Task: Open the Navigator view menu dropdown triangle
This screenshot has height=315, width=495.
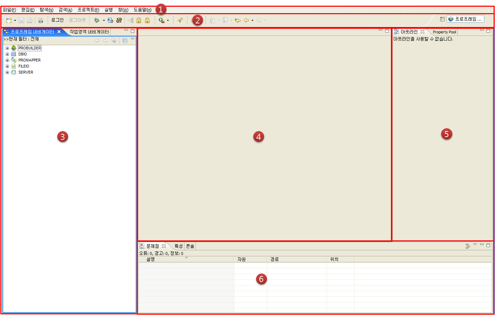Action: coord(132,39)
